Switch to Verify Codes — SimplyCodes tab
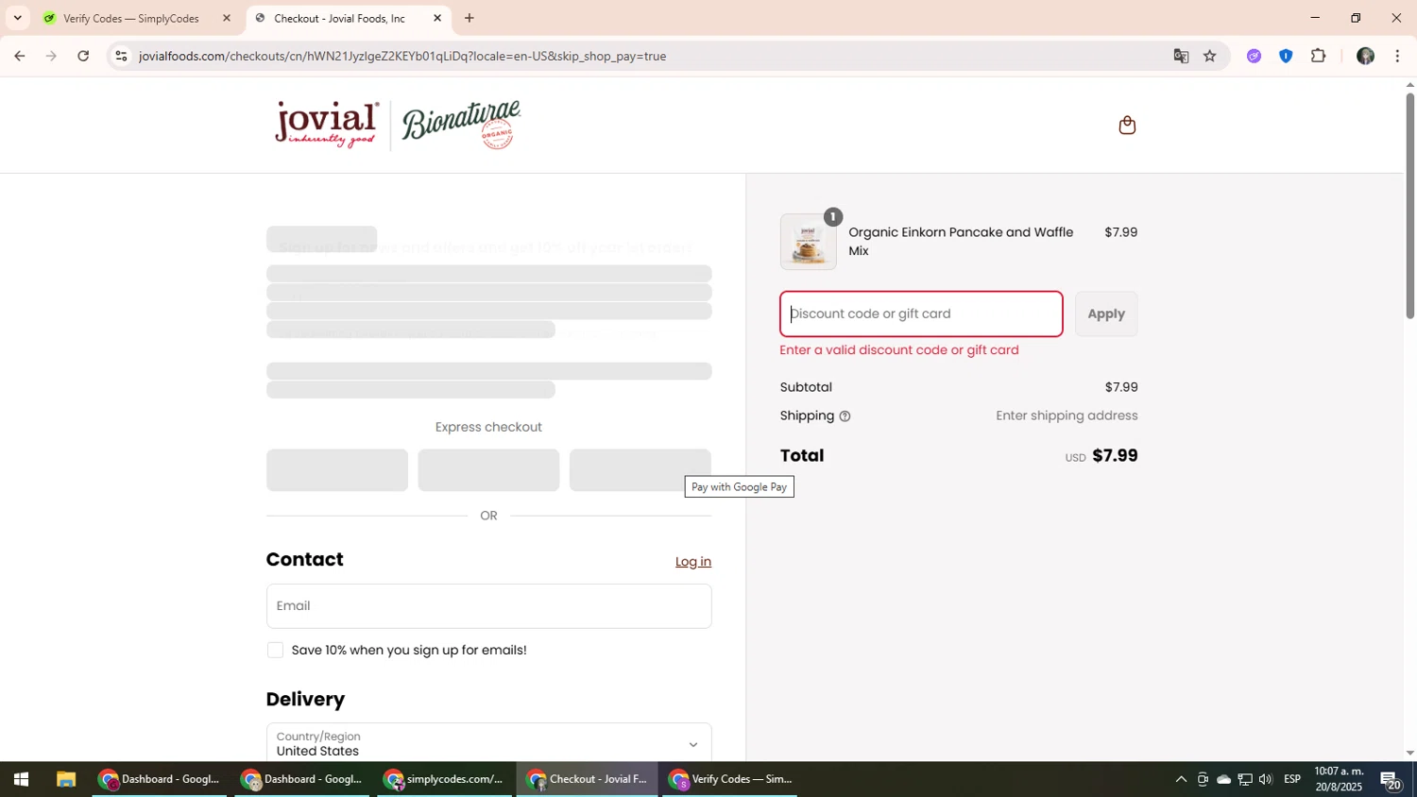Viewport: 1417px width, 797px height. [x=132, y=18]
